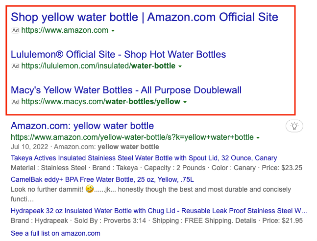Click the Ad badge beside the Macy's URL
The width and height of the screenshot is (317, 241).
(x=16, y=102)
